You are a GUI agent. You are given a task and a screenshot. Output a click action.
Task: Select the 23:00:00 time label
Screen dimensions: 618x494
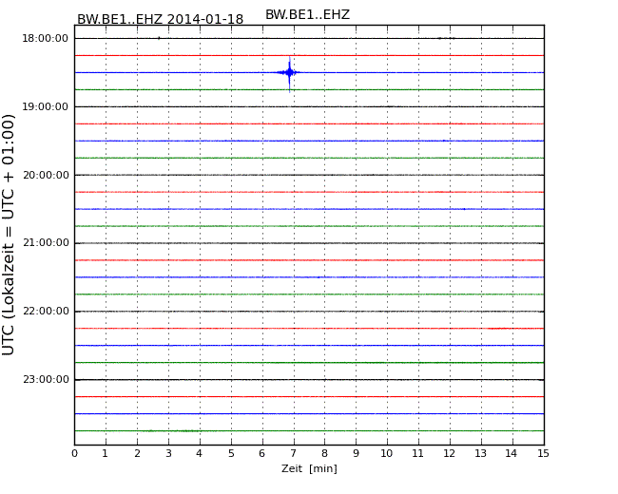point(47,379)
